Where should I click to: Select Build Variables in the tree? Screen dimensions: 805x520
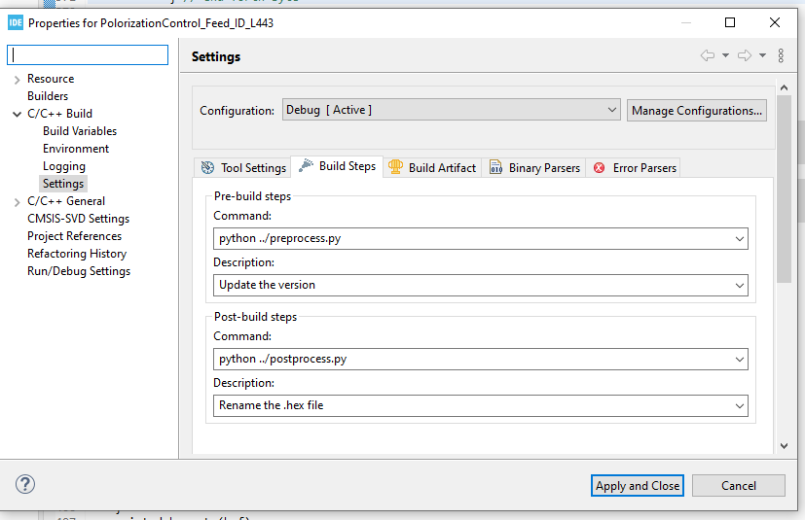pyautogui.click(x=80, y=131)
